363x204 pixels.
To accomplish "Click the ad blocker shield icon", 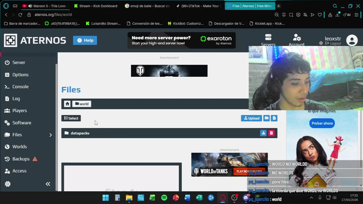I will click(298, 15).
